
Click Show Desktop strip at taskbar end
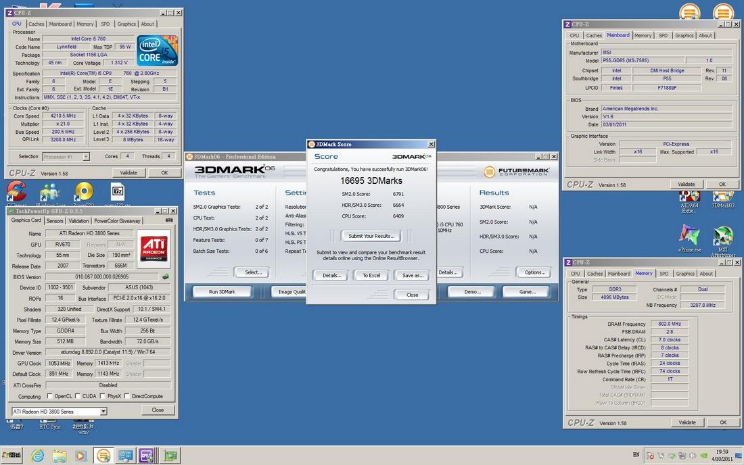(739, 456)
